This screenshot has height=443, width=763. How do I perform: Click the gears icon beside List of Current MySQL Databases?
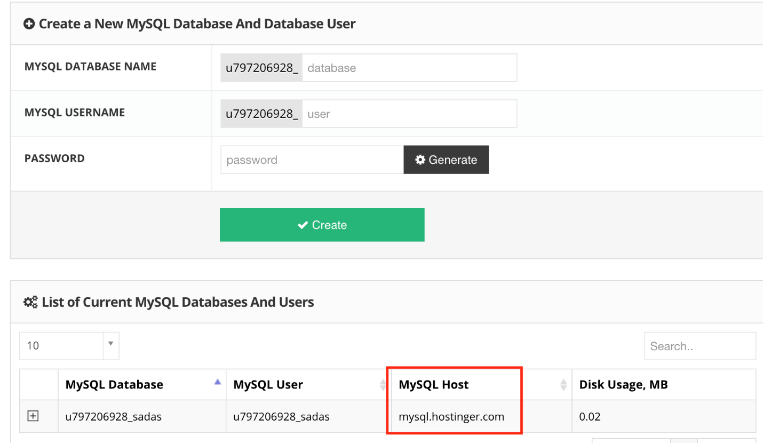[30, 302]
